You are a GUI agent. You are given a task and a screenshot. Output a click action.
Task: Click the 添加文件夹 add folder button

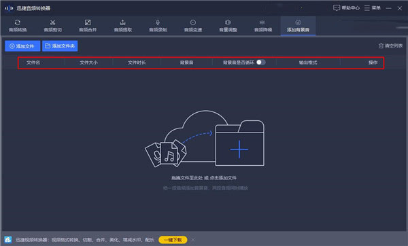coord(60,46)
